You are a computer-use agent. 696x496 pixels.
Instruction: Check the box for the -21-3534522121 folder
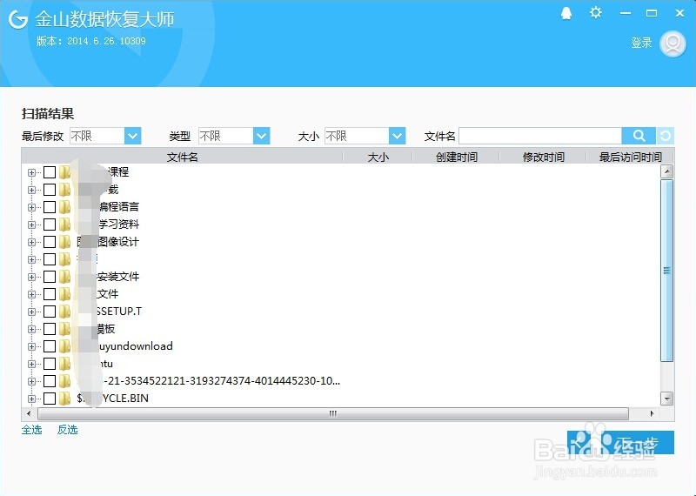(50, 381)
